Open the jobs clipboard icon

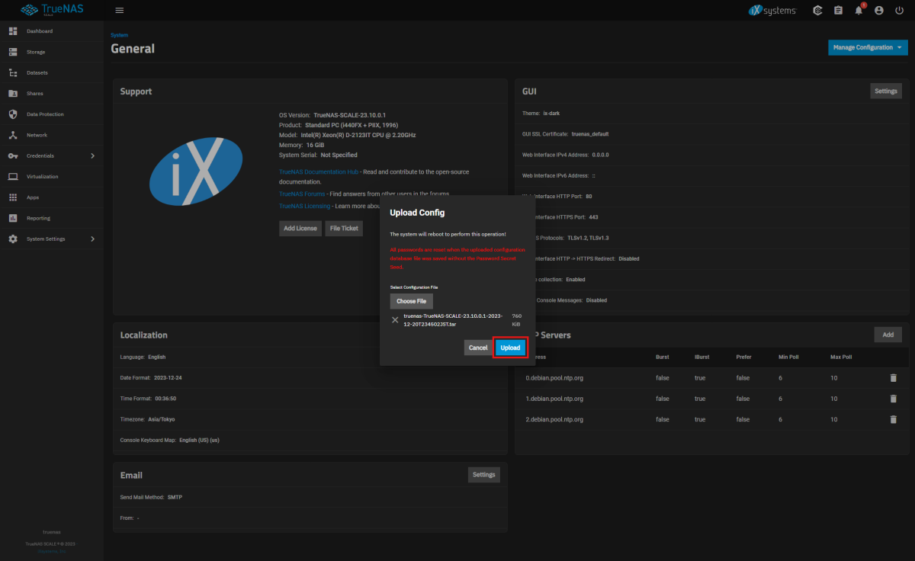(839, 11)
